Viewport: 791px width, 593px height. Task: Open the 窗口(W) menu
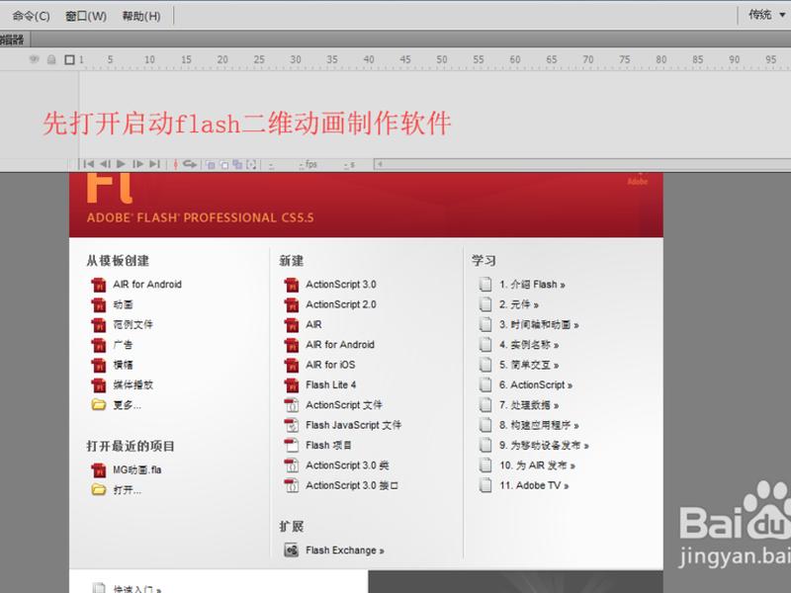point(86,16)
